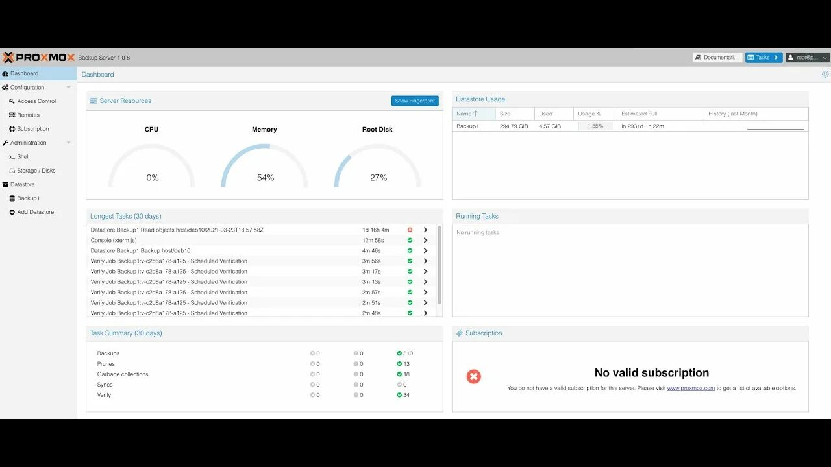Click the Show Fingerprint button
831x467 pixels.
(415, 101)
